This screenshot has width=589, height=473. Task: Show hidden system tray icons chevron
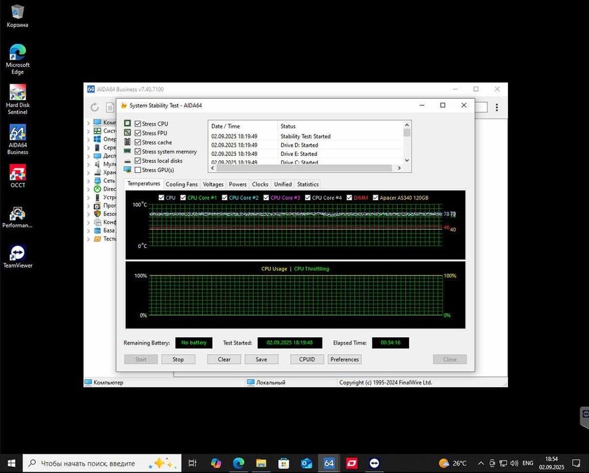[x=480, y=464]
